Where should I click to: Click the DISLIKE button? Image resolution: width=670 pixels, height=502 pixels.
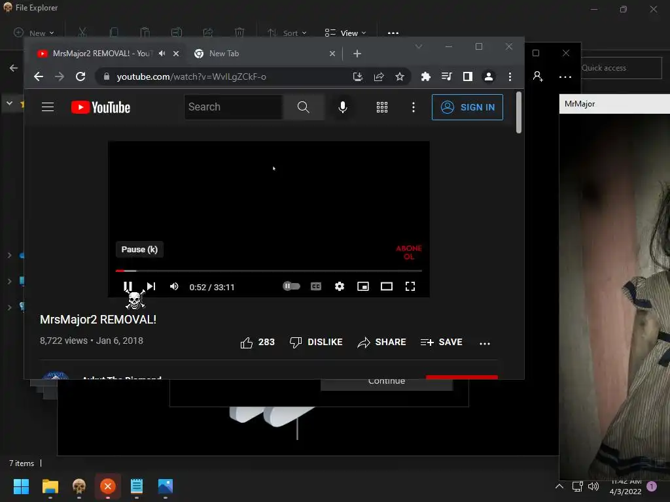click(316, 342)
